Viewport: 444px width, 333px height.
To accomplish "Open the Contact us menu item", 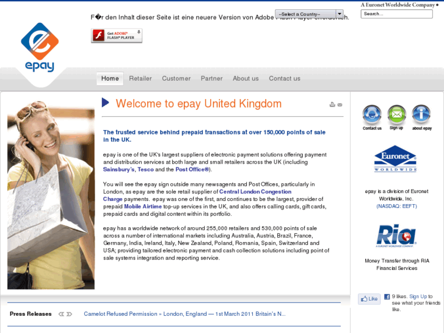I will (285, 78).
